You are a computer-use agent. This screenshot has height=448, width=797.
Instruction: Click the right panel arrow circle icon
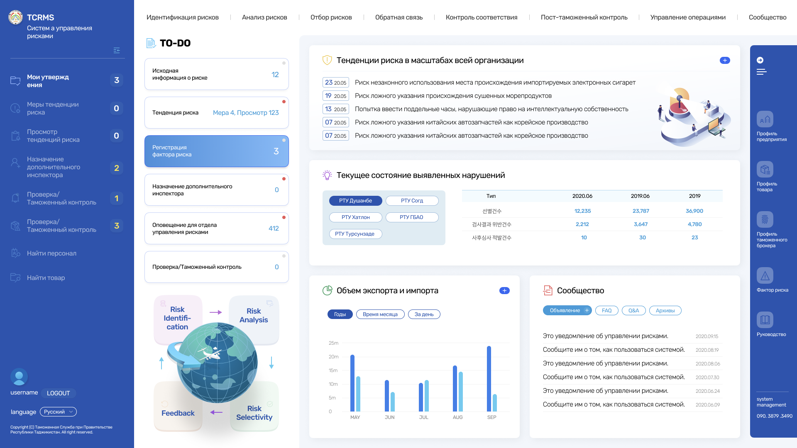point(760,60)
